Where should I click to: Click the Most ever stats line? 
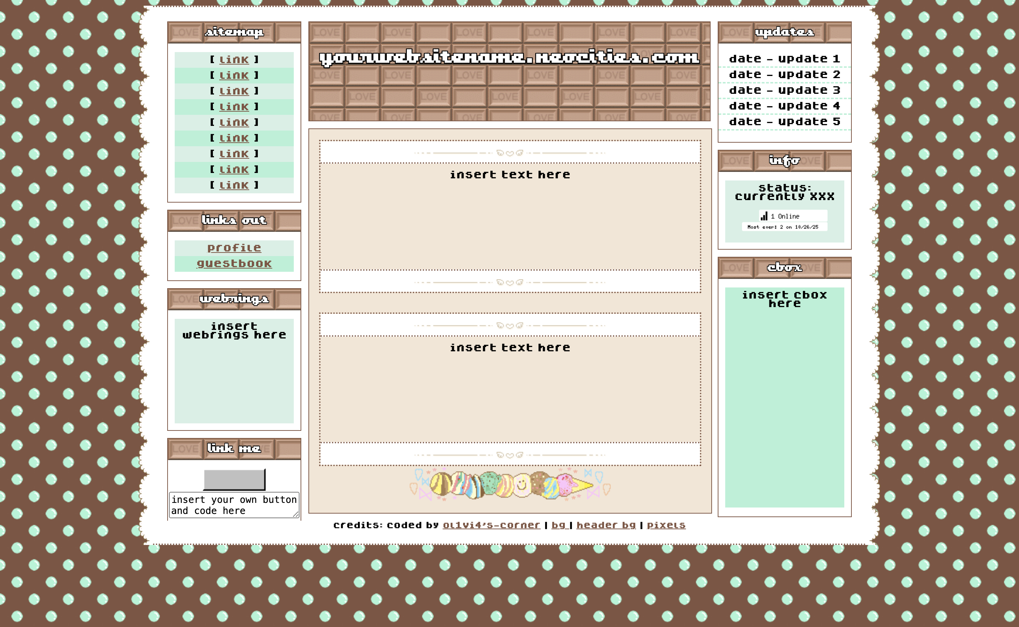[783, 227]
